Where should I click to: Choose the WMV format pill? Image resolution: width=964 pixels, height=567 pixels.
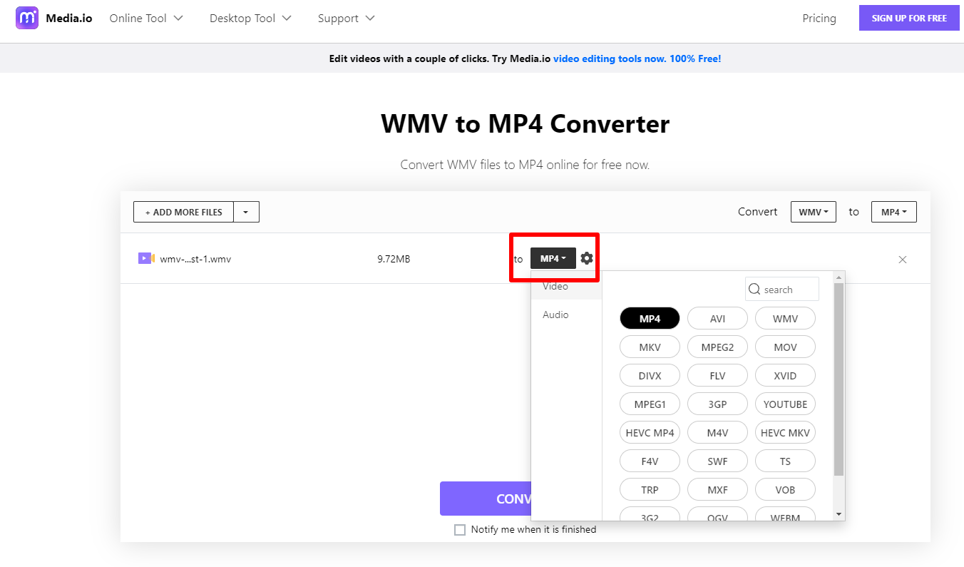coord(785,319)
